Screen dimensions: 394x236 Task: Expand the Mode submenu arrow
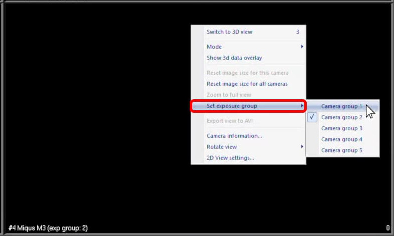(302, 47)
